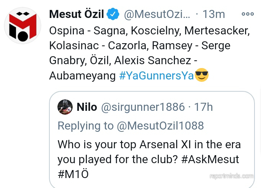Image resolution: width=261 pixels, height=188 pixels.
Task: Open Nilo's round profile picture
Action: [65, 107]
